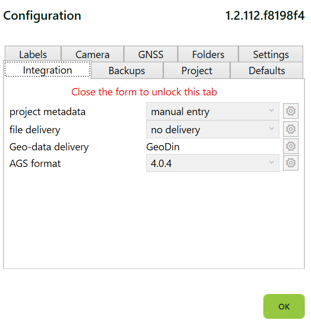This screenshot has width=311, height=324.
Task: Switch to the Settings tab
Action: click(271, 54)
